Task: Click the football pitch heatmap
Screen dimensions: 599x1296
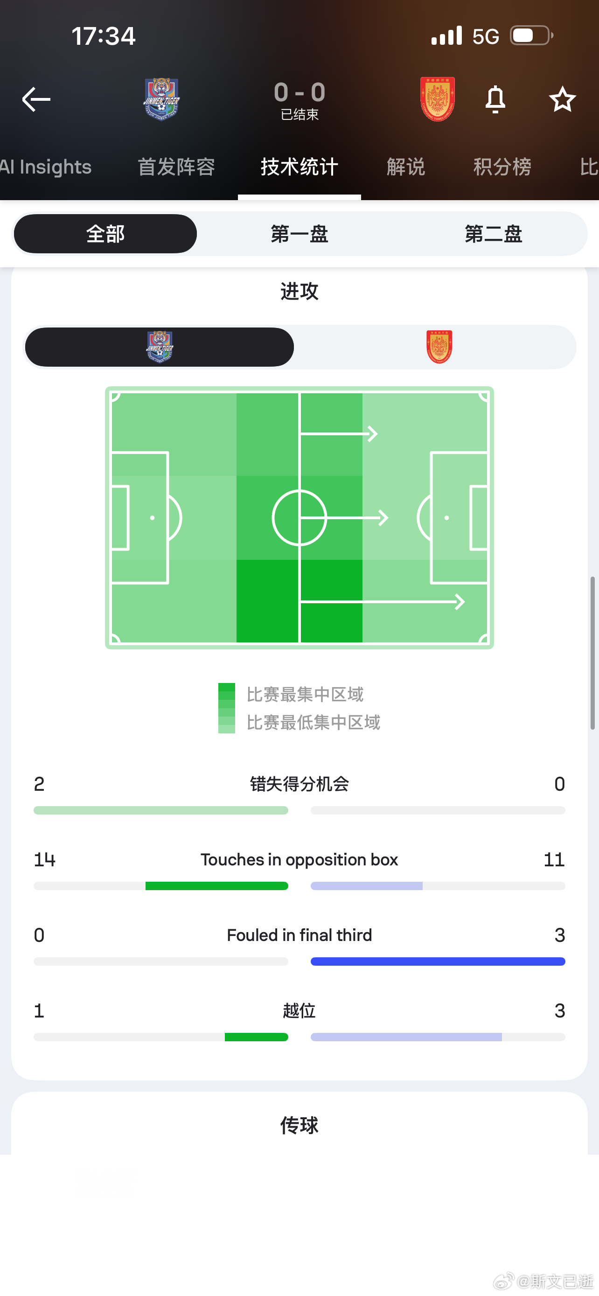Action: click(299, 518)
